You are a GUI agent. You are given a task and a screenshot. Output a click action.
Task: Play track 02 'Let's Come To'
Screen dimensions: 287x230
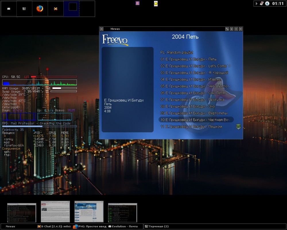(x=196, y=66)
